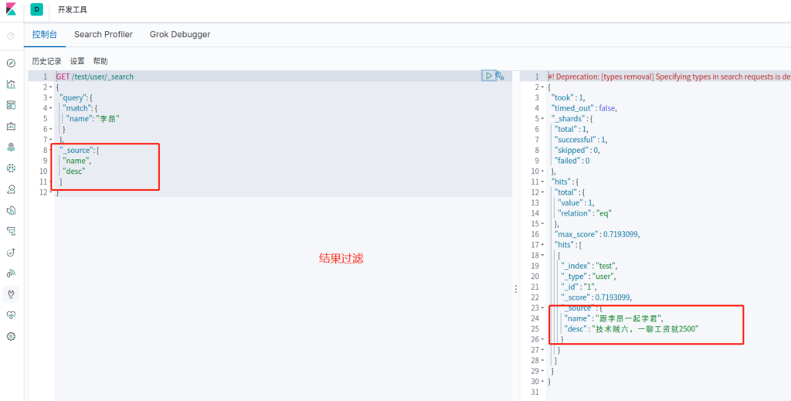Viewport: 791px width, 401px height.
Task: Switch to the Search Profiler tab
Action: point(103,35)
